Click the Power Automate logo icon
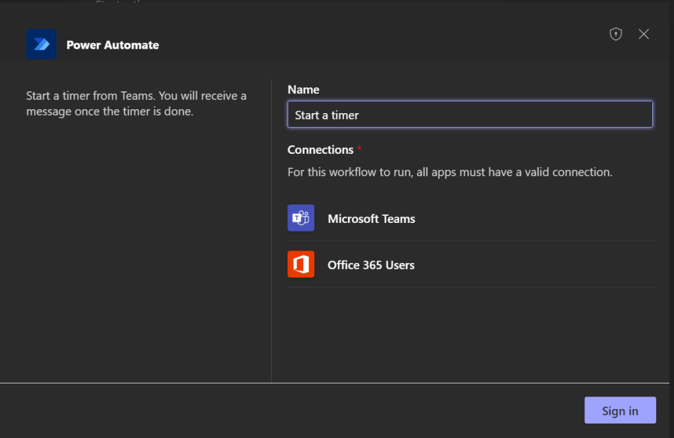Screen dimensions: 674x438 coord(41,45)
